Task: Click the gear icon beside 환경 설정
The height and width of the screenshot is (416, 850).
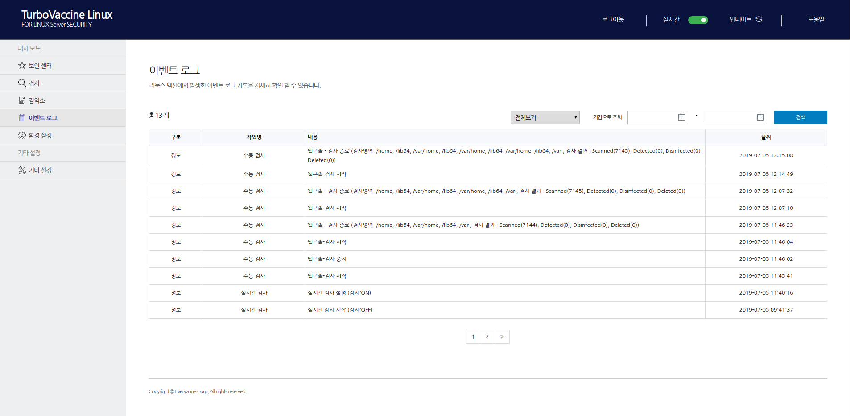Action: tap(22, 135)
